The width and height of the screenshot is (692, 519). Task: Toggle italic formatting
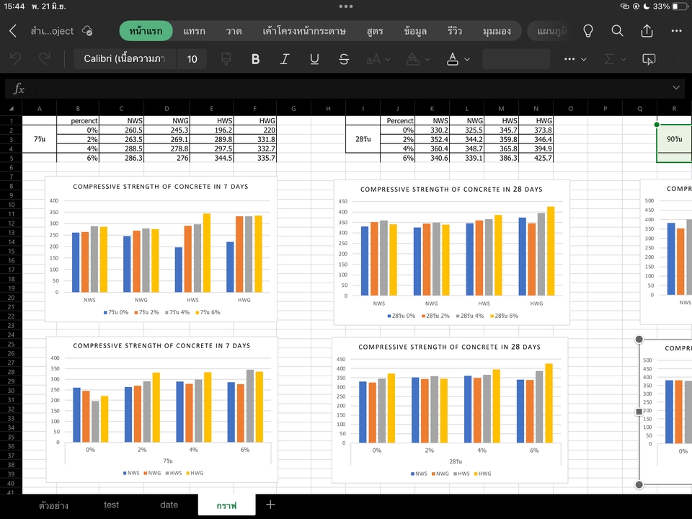[x=285, y=59]
